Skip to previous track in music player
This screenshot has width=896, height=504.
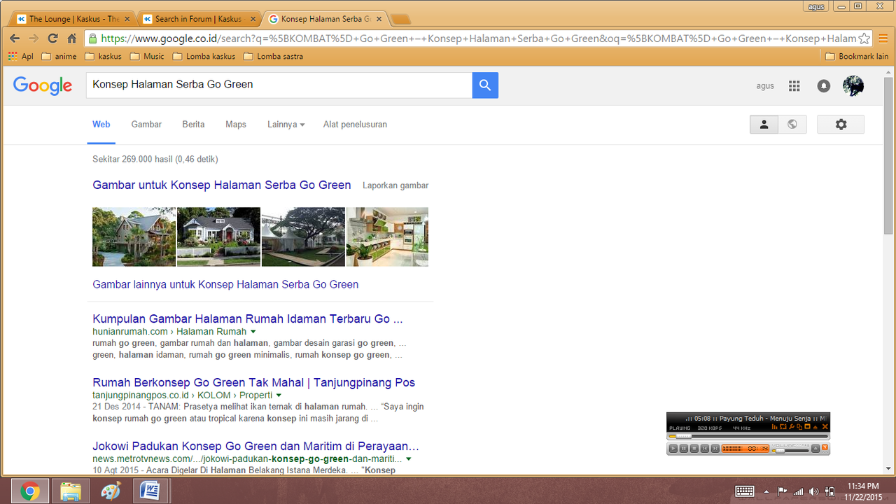click(x=705, y=449)
